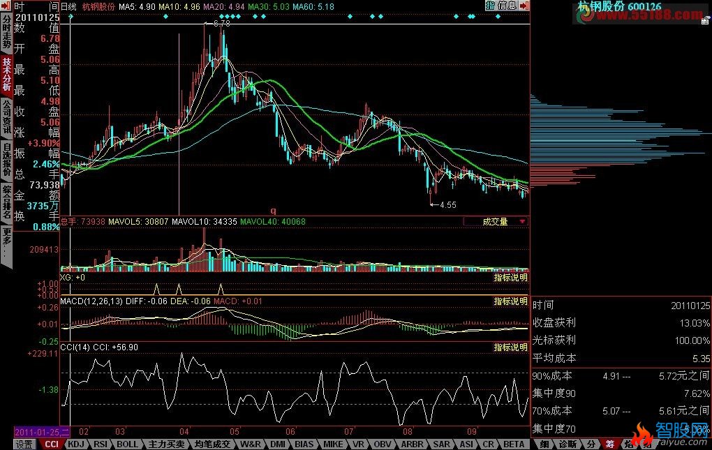Click the MACD(12,26,13) parameter label
Screen dimensions: 712x450
(x=91, y=301)
